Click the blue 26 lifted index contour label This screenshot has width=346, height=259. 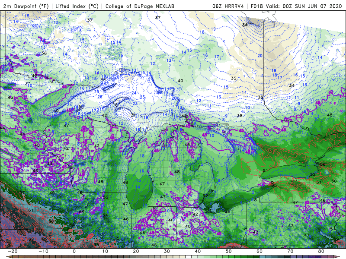[100, 97]
